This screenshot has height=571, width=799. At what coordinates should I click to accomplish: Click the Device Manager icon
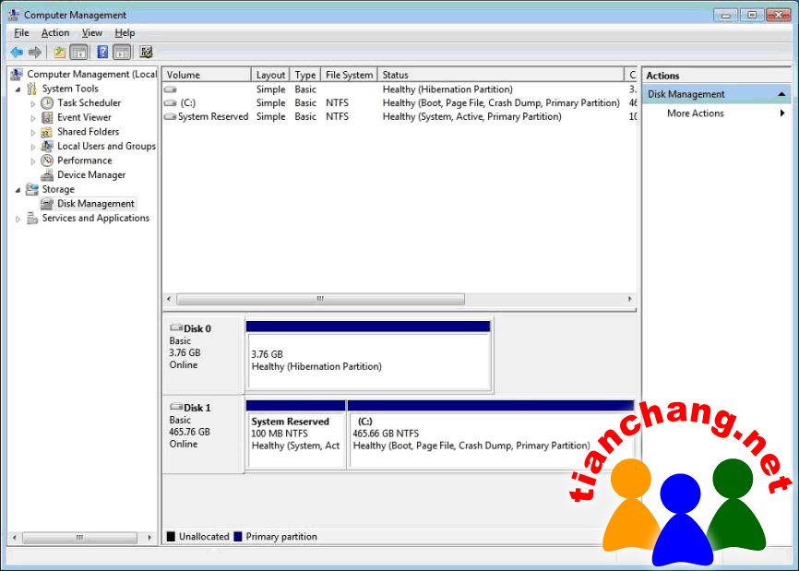[x=47, y=175]
